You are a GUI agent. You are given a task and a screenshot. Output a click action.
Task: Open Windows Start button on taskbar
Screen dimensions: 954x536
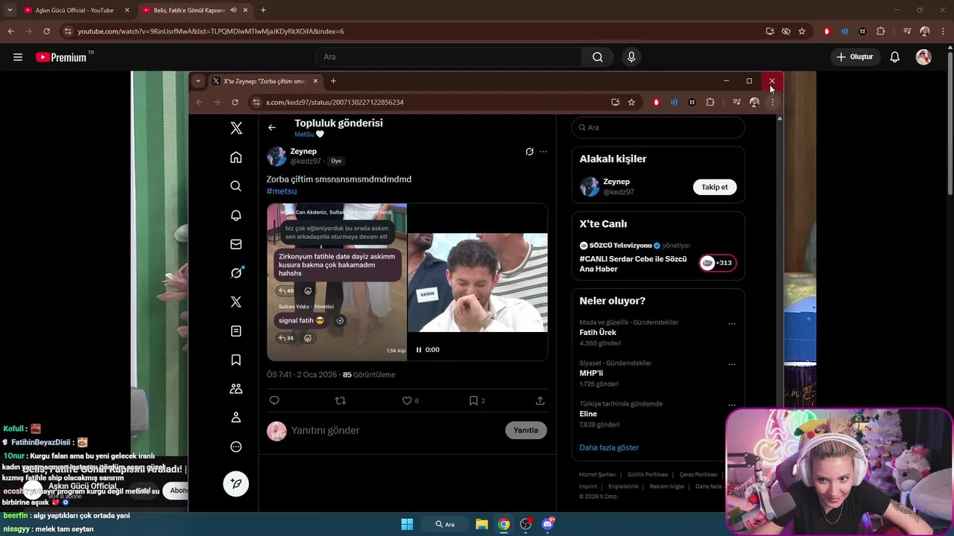click(407, 524)
